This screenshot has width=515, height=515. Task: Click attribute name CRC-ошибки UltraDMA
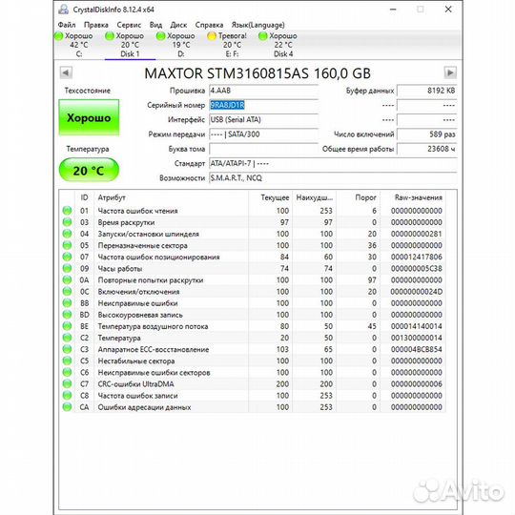click(136, 384)
